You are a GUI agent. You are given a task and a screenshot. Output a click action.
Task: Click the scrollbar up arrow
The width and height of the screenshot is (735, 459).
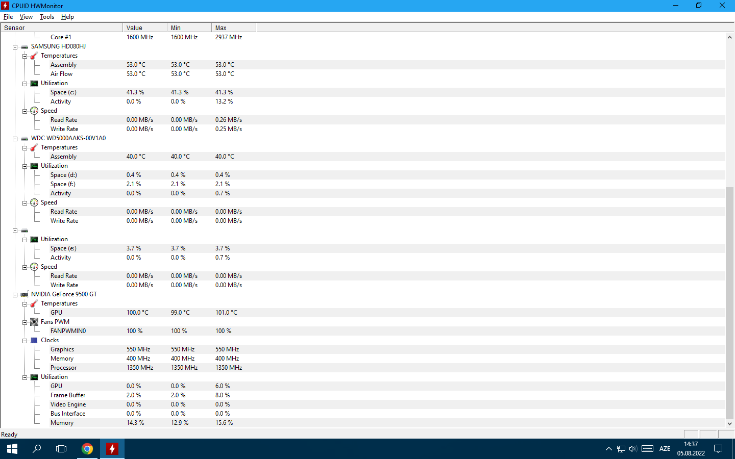point(730,37)
